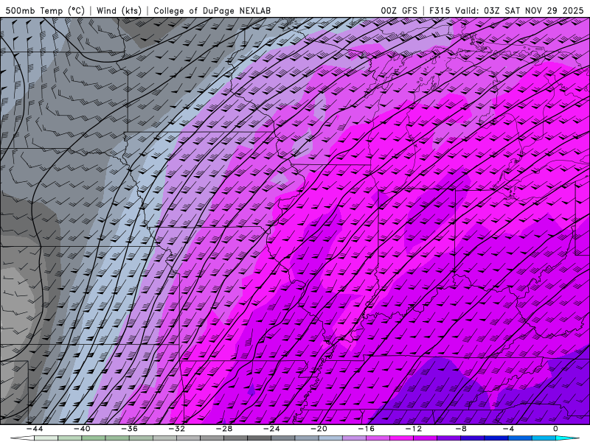This screenshot has height=442, width=590.
Task: Click the -4 colorbar label
Action: coord(509,429)
